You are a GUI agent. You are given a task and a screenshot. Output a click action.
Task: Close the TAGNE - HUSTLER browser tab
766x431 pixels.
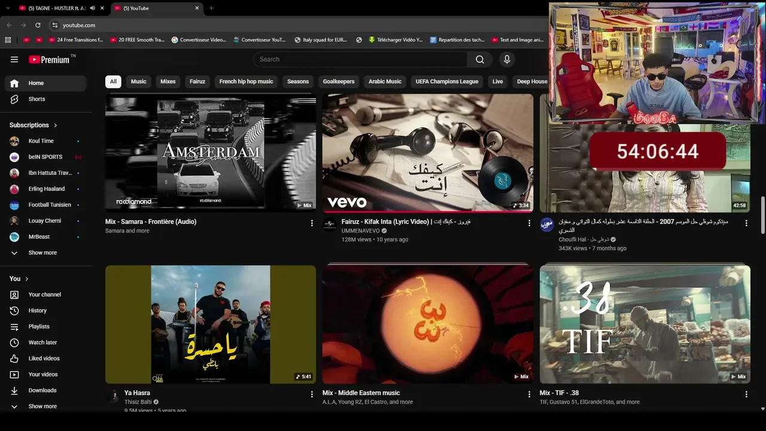pyautogui.click(x=102, y=8)
